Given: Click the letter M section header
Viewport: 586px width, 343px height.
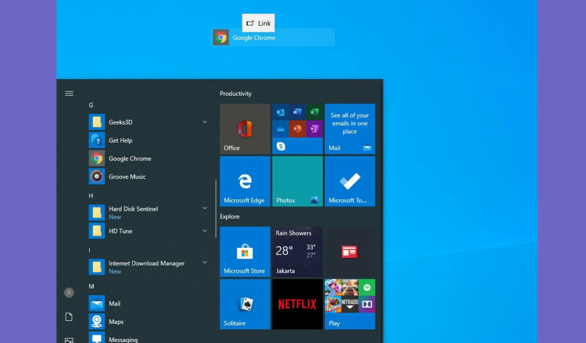Looking at the screenshot, I should (x=91, y=287).
